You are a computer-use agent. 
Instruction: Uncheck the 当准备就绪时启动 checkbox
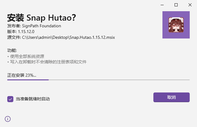click(x=10, y=99)
